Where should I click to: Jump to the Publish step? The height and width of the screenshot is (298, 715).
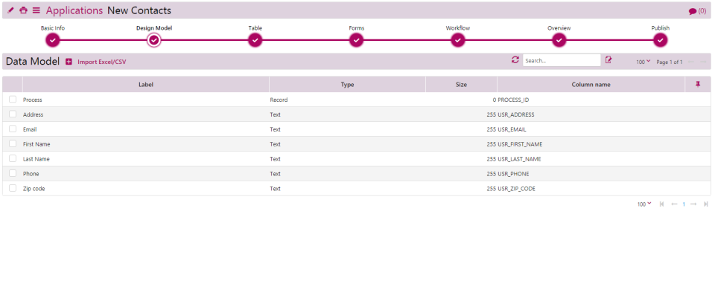tap(661, 39)
